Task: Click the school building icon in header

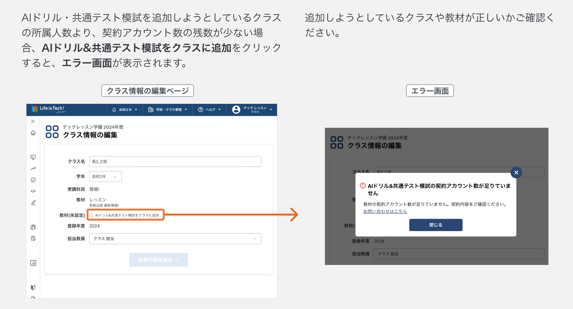Action: [151, 110]
